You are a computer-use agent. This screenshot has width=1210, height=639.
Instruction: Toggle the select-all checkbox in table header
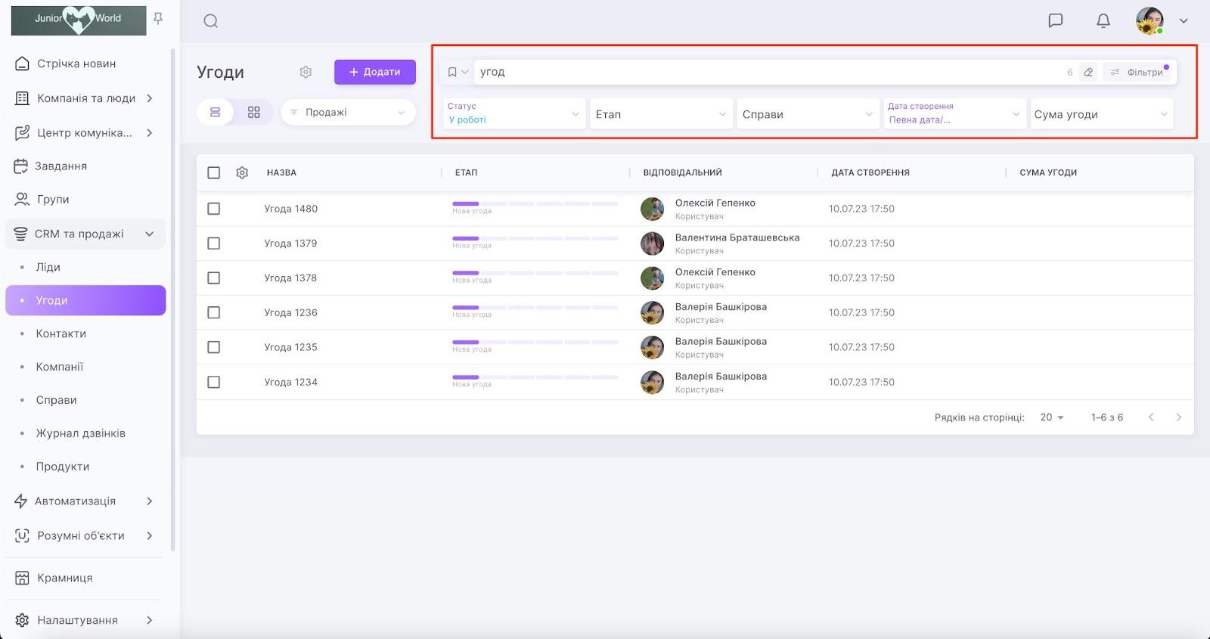(x=214, y=172)
